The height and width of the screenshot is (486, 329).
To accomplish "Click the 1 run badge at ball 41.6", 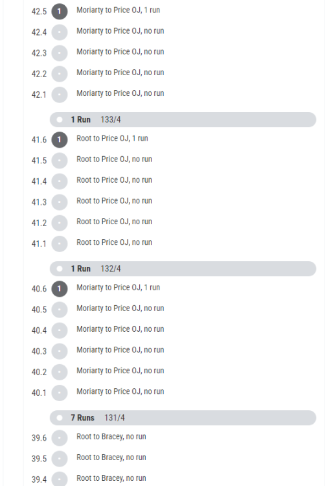I will point(60,140).
